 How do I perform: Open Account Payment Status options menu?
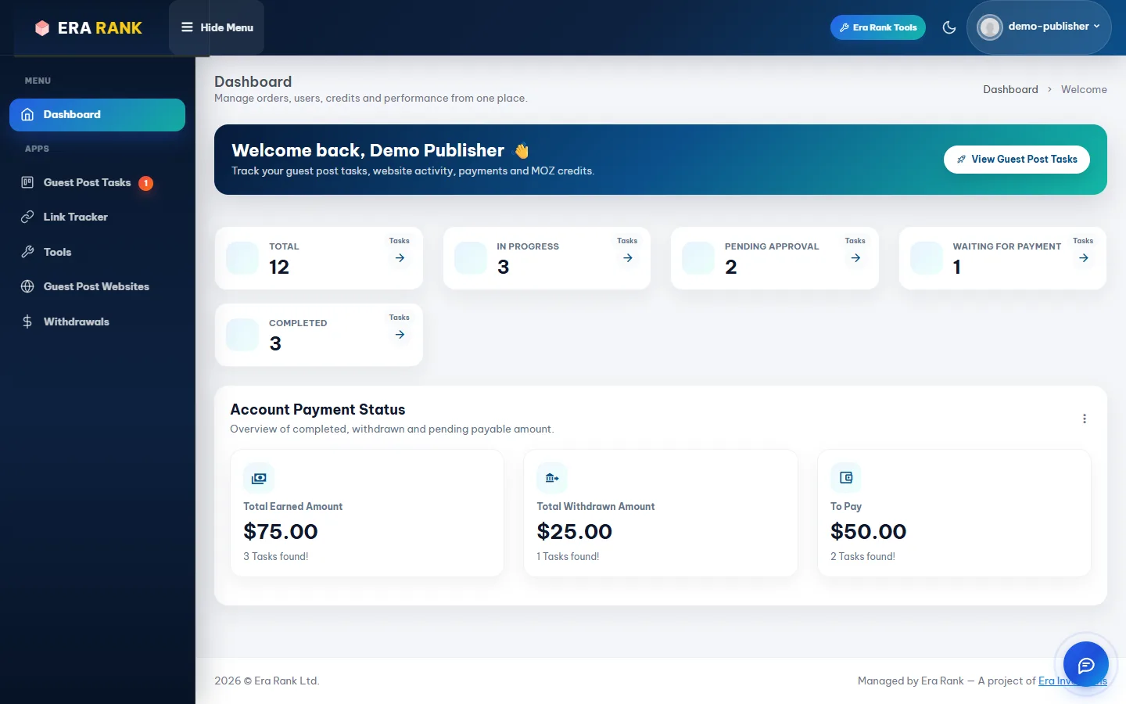point(1085,418)
